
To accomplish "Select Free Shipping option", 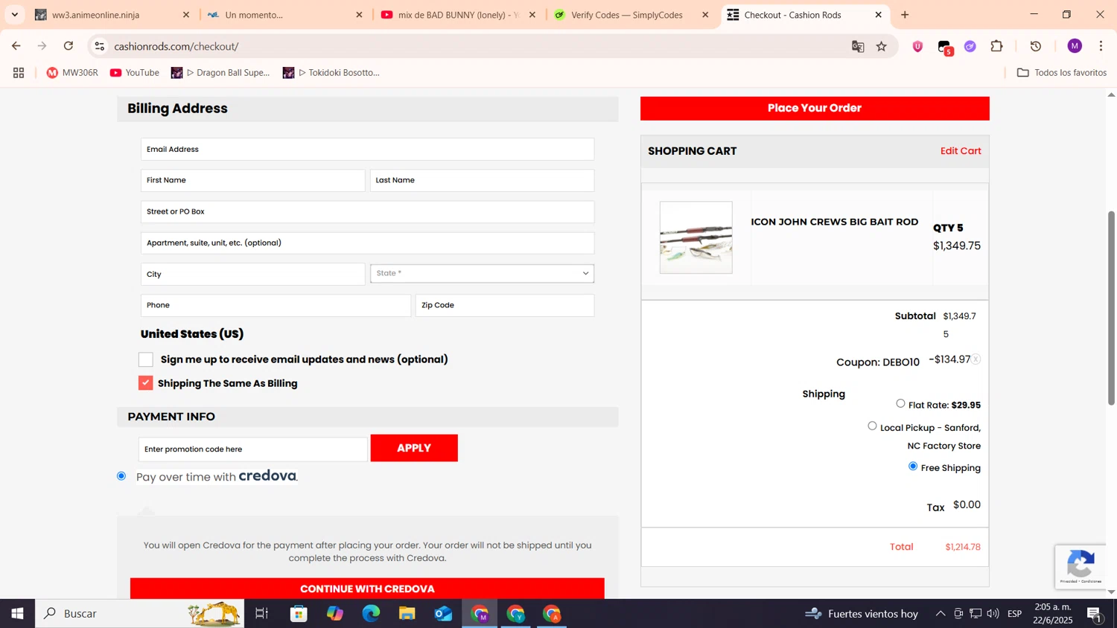I will [x=913, y=466].
